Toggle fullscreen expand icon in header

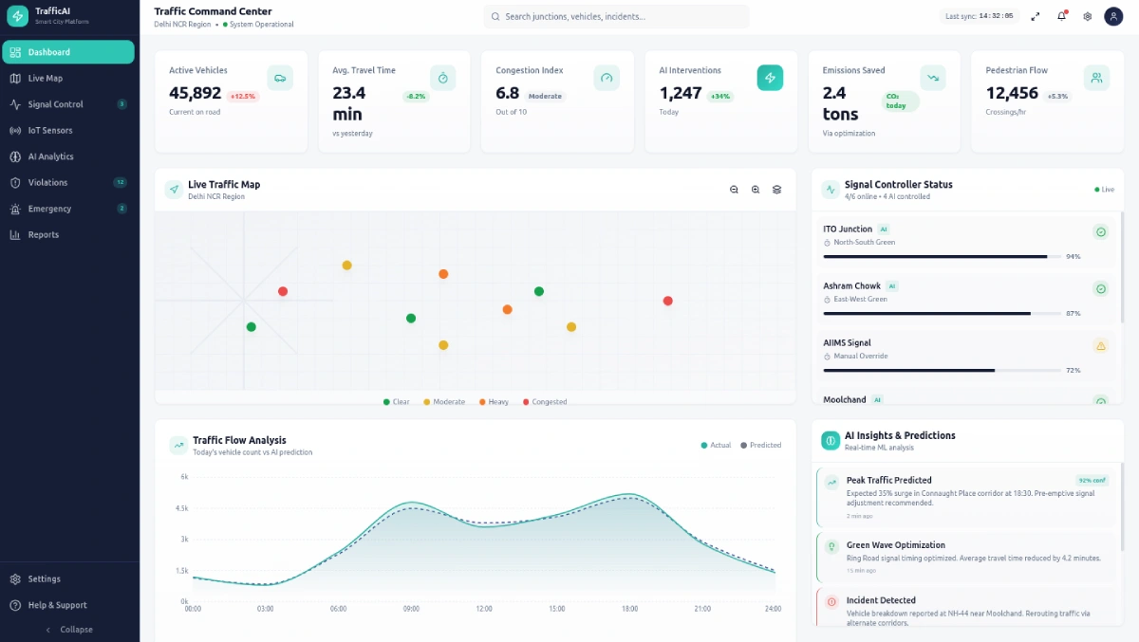[x=1036, y=16]
